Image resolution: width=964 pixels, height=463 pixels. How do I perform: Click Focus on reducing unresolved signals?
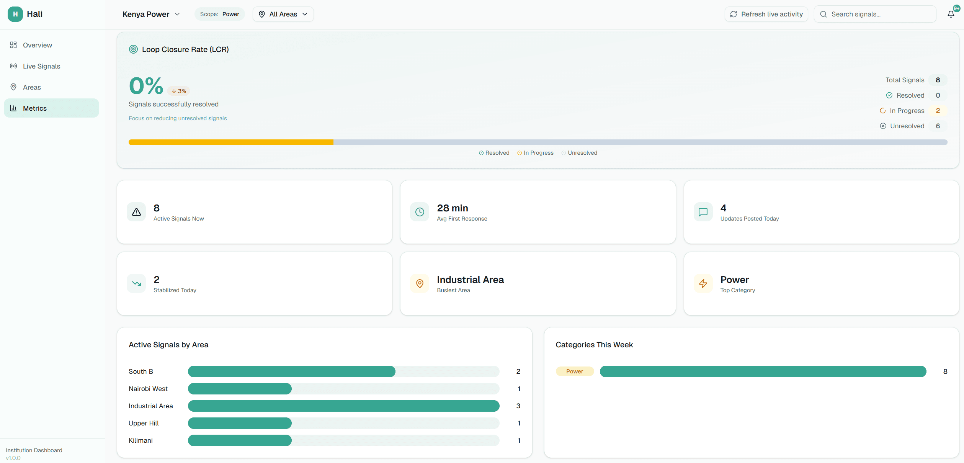coord(178,118)
